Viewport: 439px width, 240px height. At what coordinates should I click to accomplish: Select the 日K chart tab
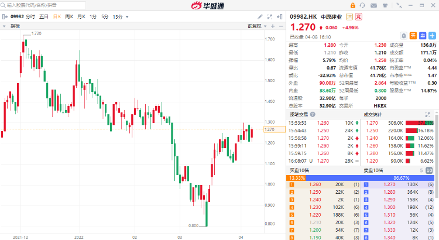click(x=57, y=17)
